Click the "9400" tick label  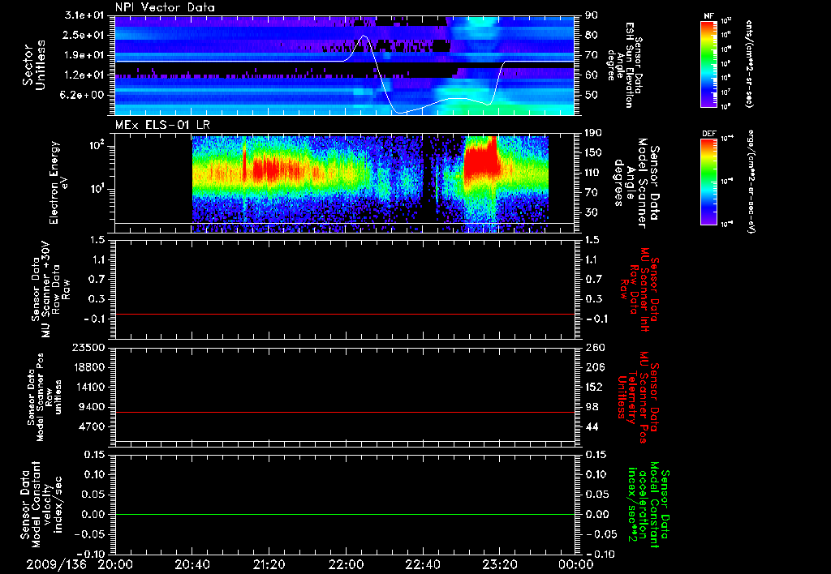tap(93, 407)
